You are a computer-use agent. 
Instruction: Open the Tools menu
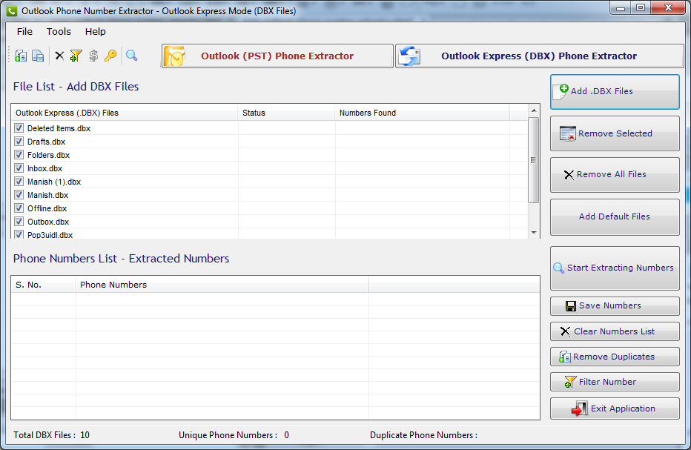[x=59, y=31]
